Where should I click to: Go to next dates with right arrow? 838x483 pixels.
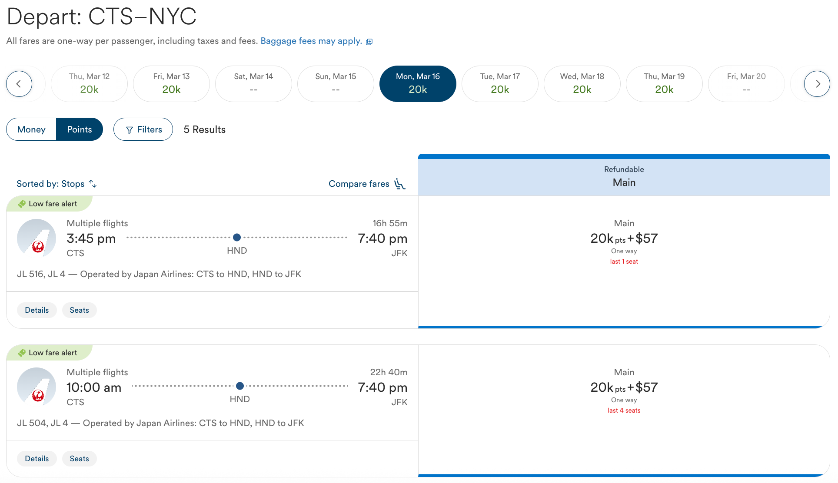click(817, 84)
